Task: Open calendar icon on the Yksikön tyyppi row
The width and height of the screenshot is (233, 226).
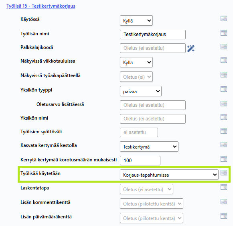Action: click(224, 89)
